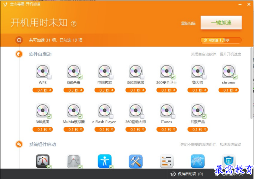This screenshot has height=180, width=256.
Task: Click the 360驱动大师 disc icon
Action: pyautogui.click(x=136, y=110)
